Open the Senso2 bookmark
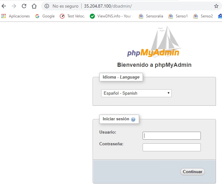The image size is (222, 189). pyautogui.click(x=203, y=16)
